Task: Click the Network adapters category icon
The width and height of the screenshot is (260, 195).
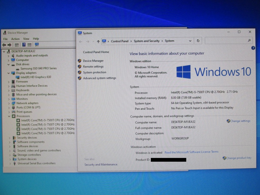Action: [x=13, y=103]
